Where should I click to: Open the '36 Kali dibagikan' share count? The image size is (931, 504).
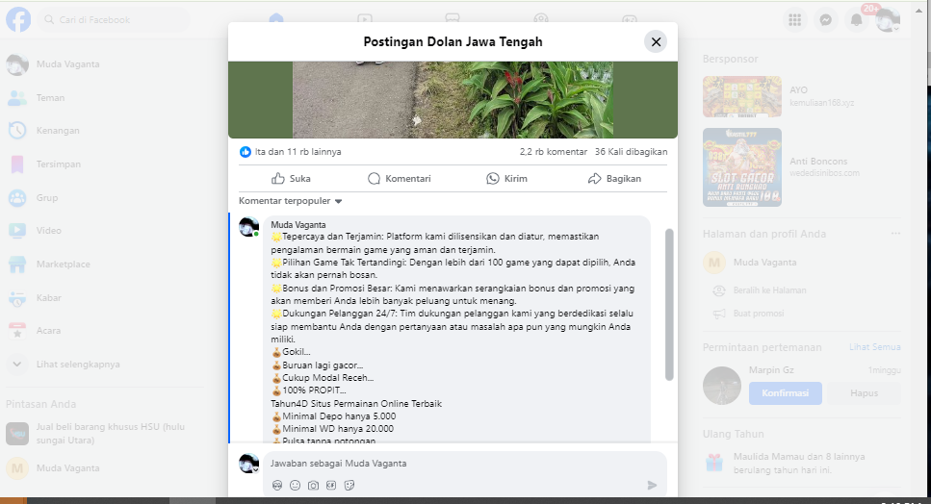(631, 152)
